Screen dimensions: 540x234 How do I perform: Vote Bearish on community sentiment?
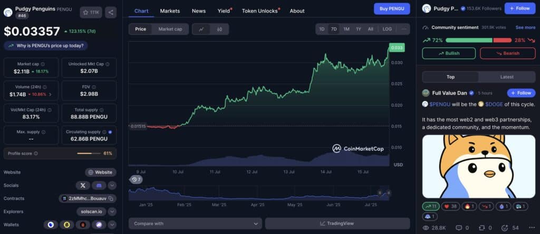(508, 54)
